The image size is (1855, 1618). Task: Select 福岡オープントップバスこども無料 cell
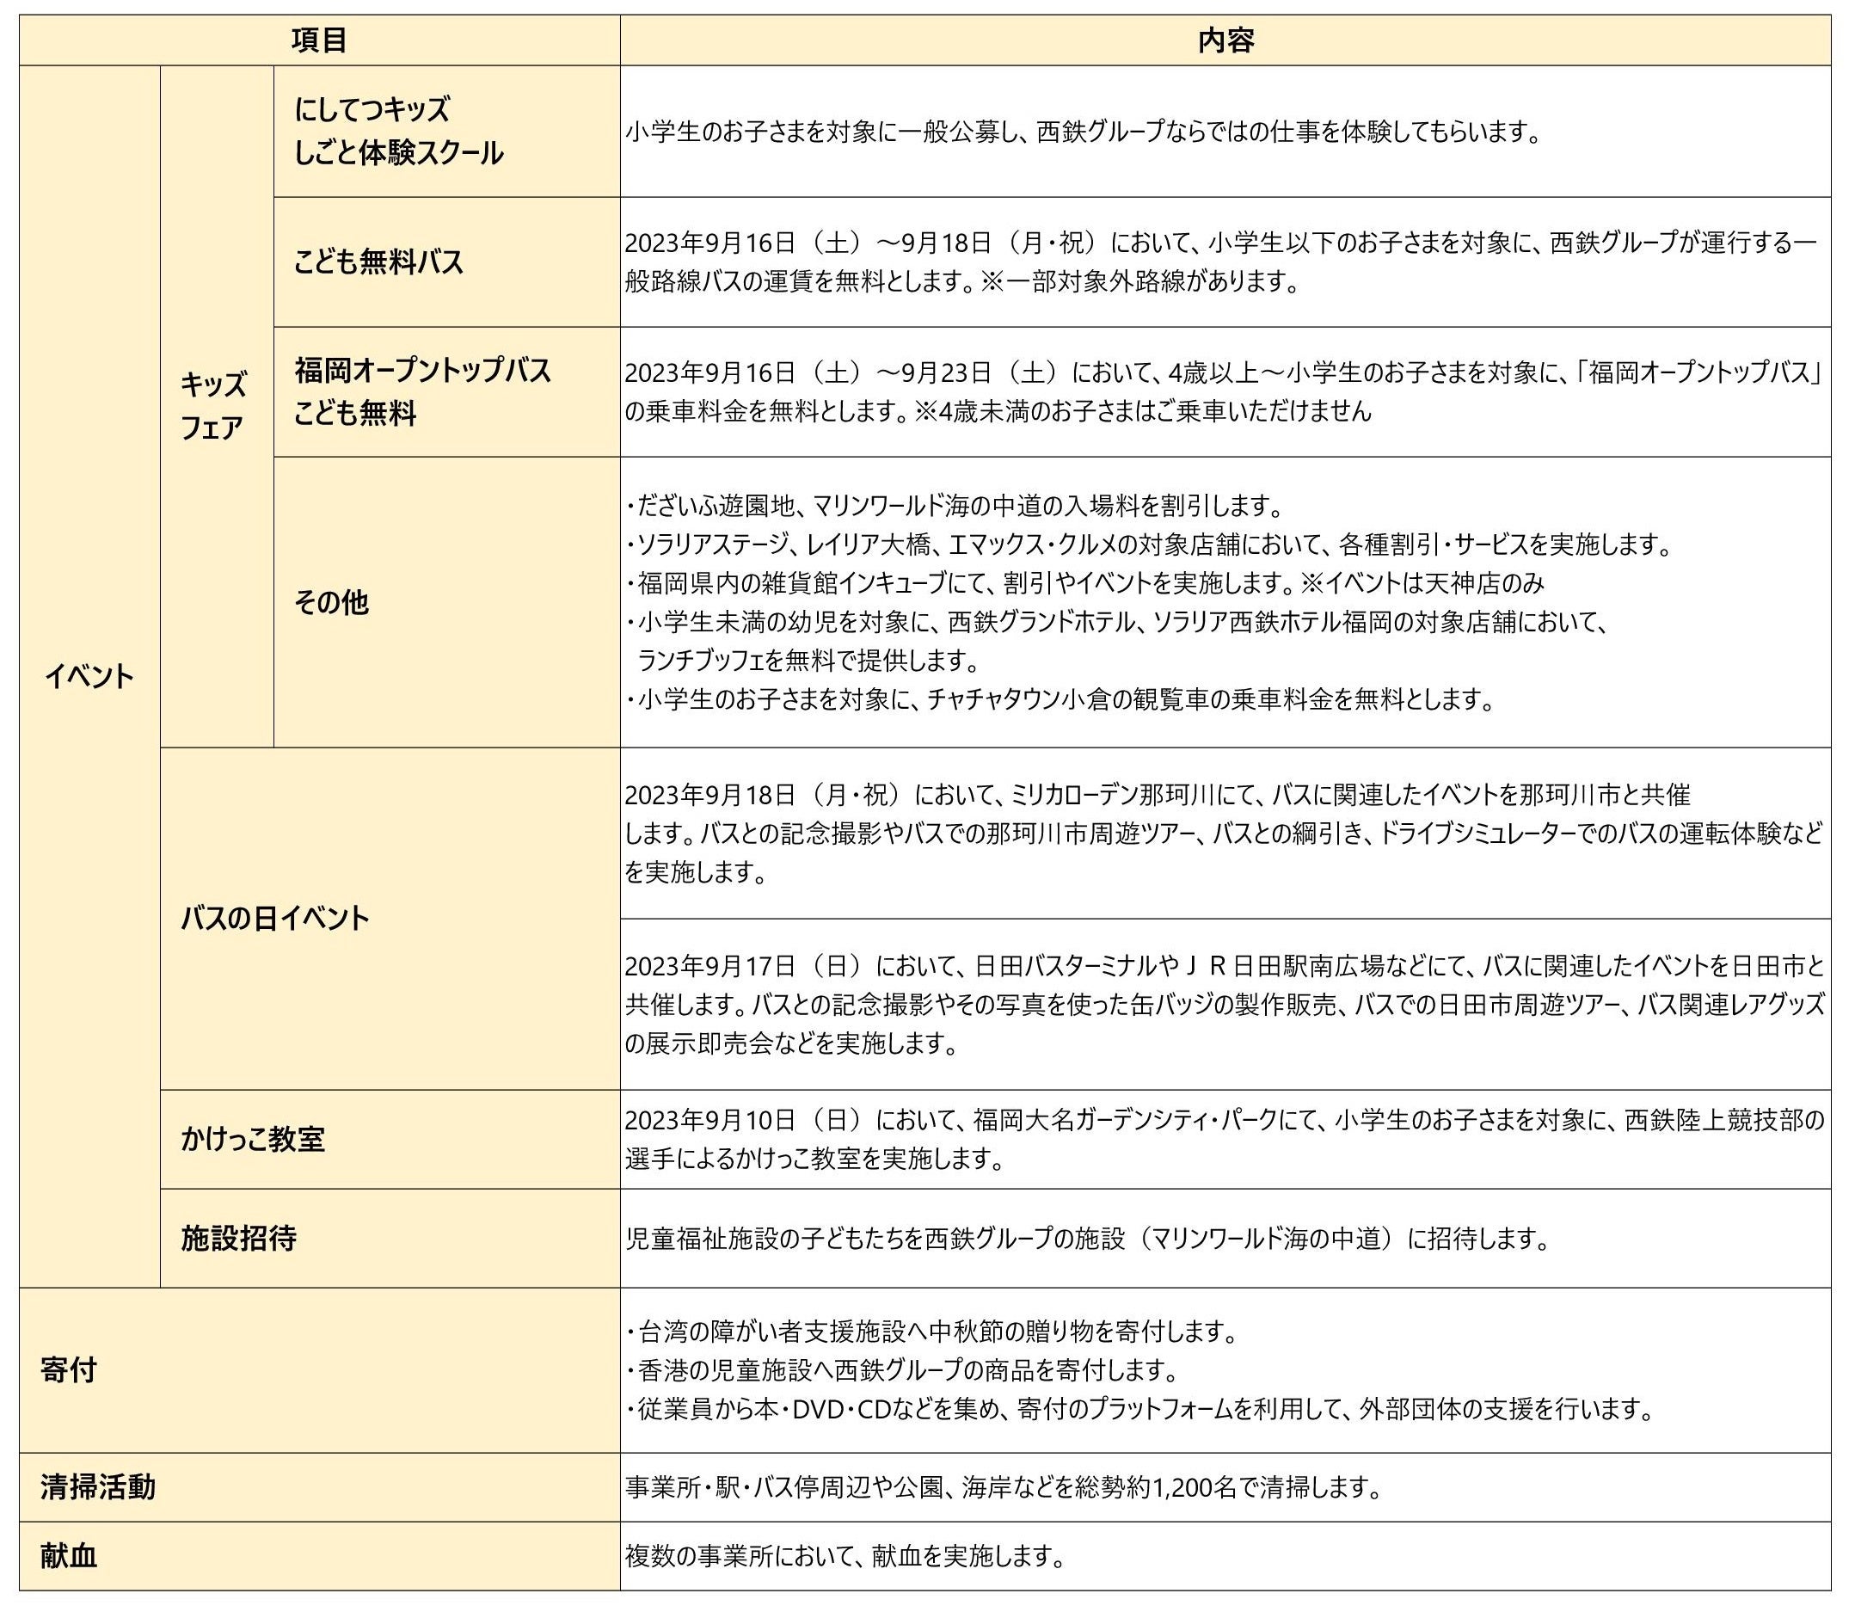[x=421, y=392]
